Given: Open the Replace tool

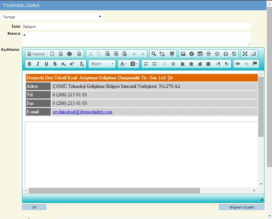Looking at the screenshot, I should click(162, 54).
